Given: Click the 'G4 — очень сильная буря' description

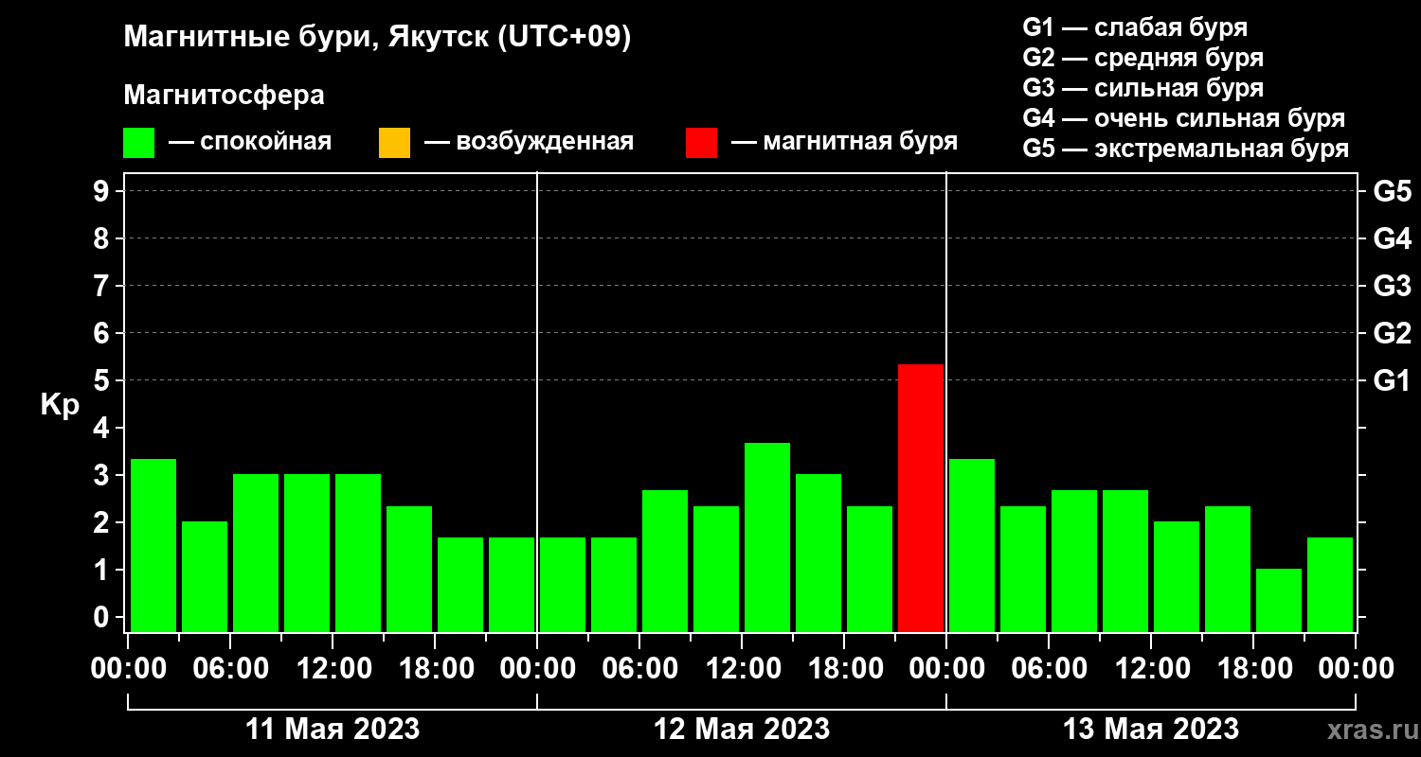Looking at the screenshot, I should [x=1183, y=118].
